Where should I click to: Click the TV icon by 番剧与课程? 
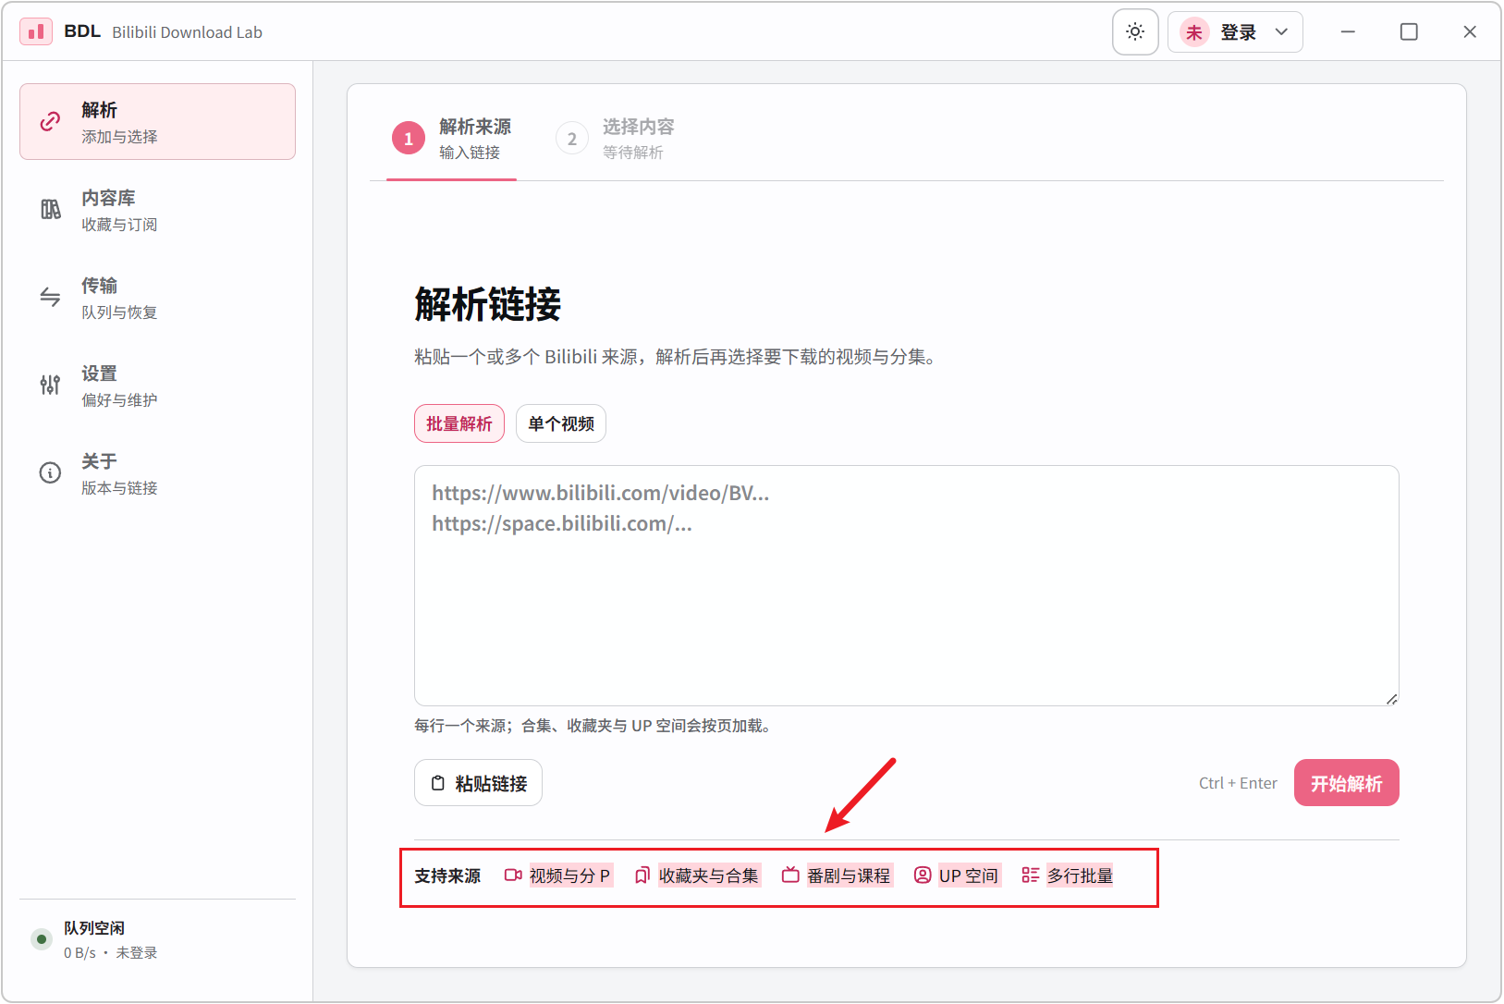(790, 875)
